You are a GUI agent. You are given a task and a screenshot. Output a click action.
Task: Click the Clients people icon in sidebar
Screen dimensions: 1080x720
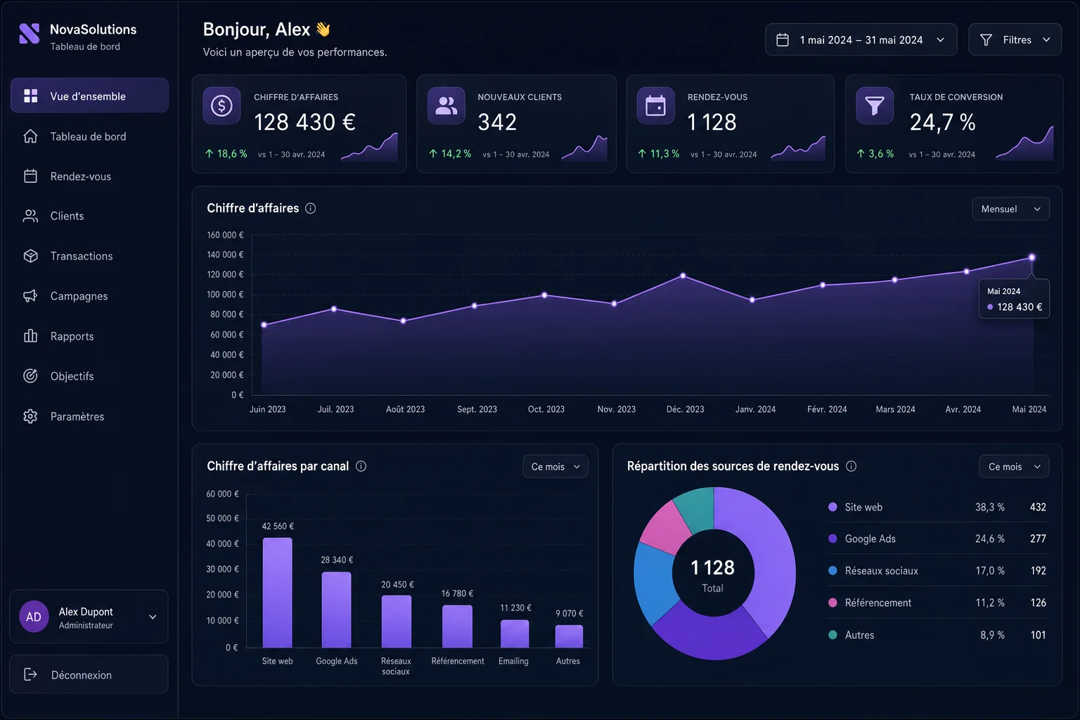point(30,216)
